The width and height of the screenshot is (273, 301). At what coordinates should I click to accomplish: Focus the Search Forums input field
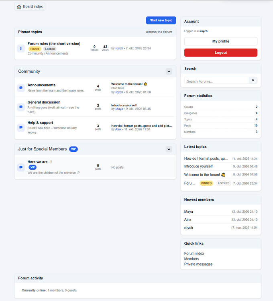click(217, 81)
